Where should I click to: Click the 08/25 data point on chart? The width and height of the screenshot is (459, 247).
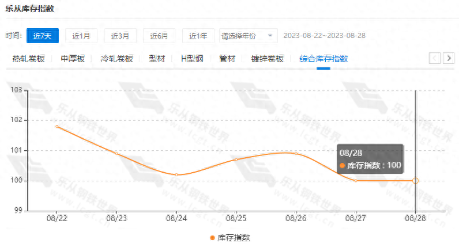pyautogui.click(x=236, y=159)
